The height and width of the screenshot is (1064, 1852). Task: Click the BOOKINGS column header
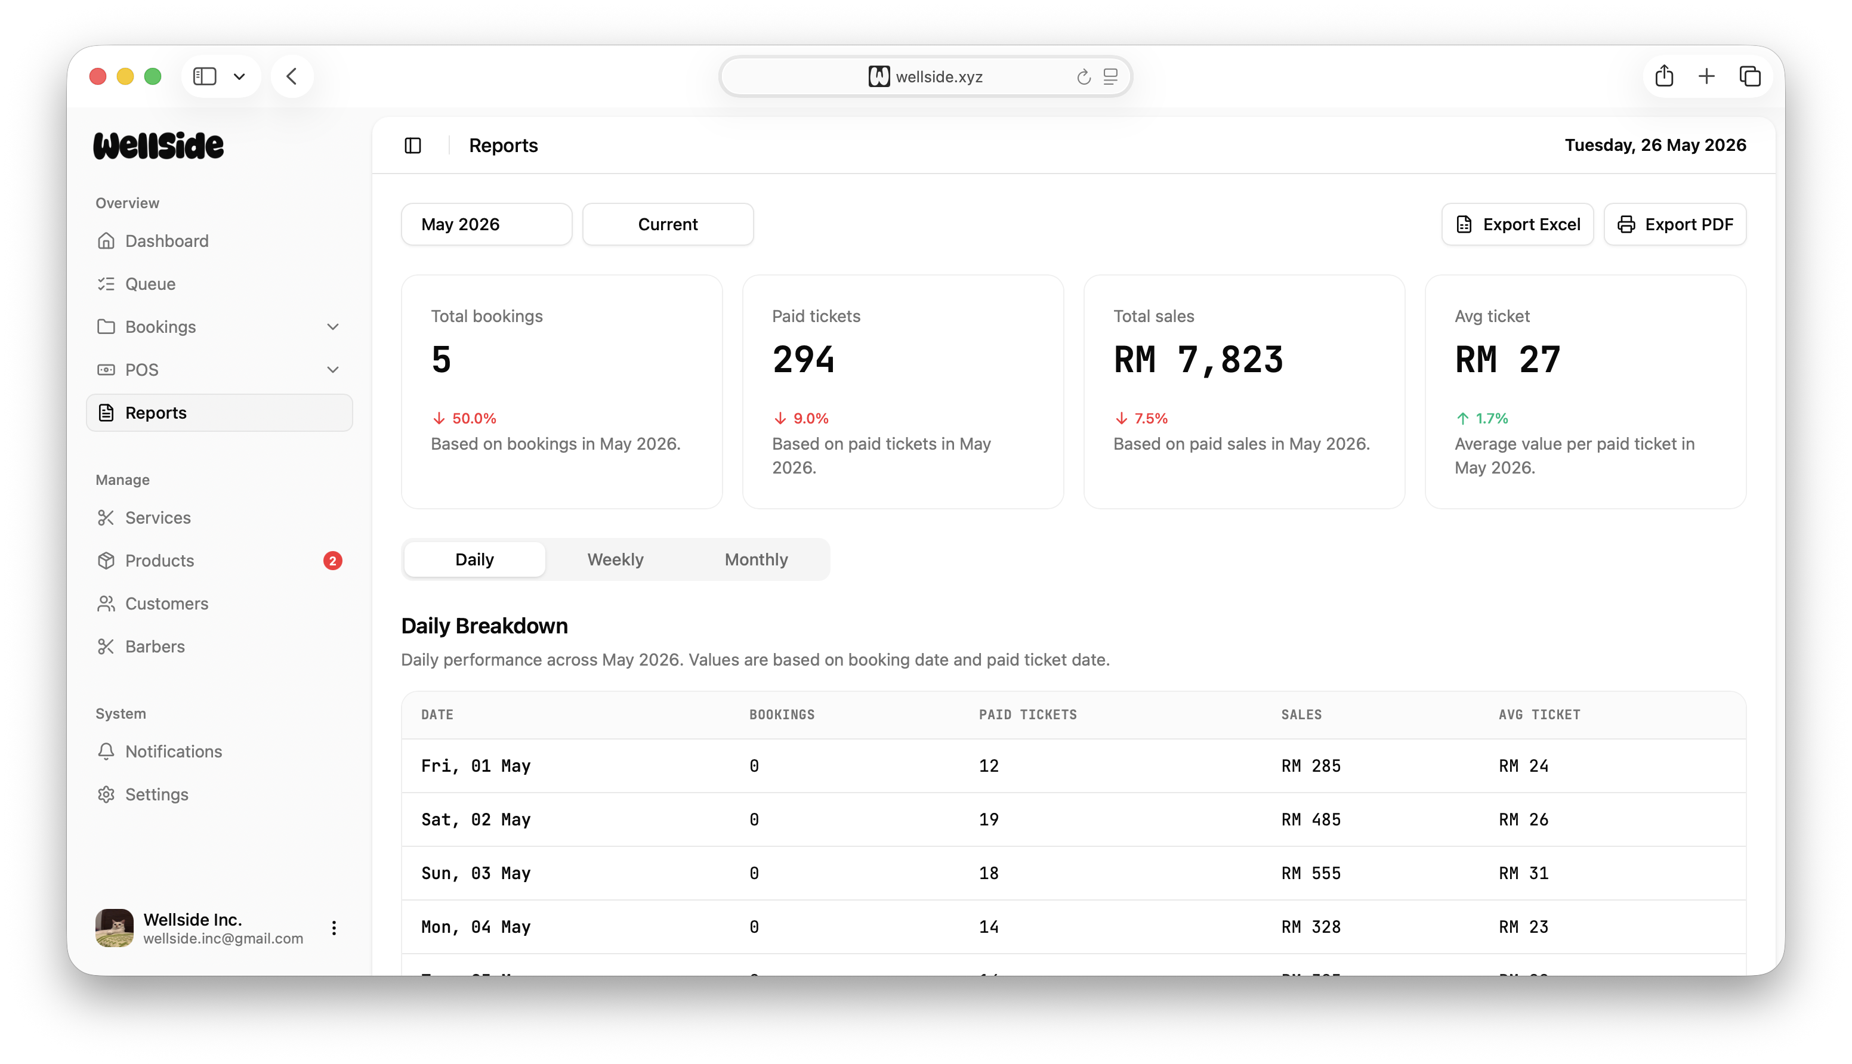point(782,715)
